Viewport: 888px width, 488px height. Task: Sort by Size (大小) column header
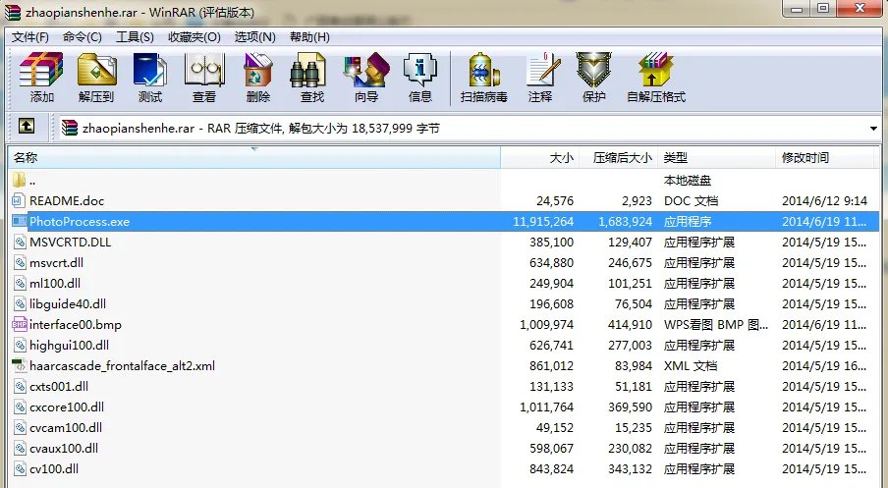click(539, 157)
